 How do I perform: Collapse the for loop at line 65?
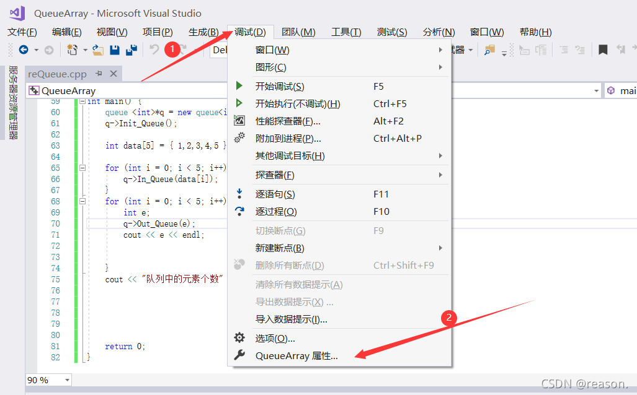pyautogui.click(x=82, y=167)
